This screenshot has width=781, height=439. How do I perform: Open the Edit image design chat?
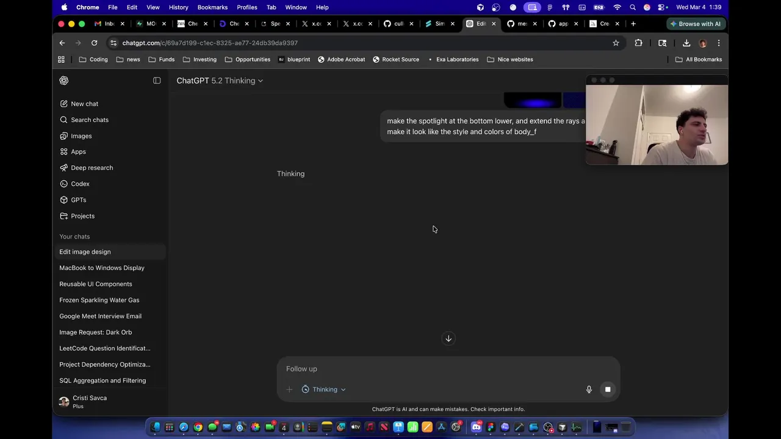[x=110, y=252]
